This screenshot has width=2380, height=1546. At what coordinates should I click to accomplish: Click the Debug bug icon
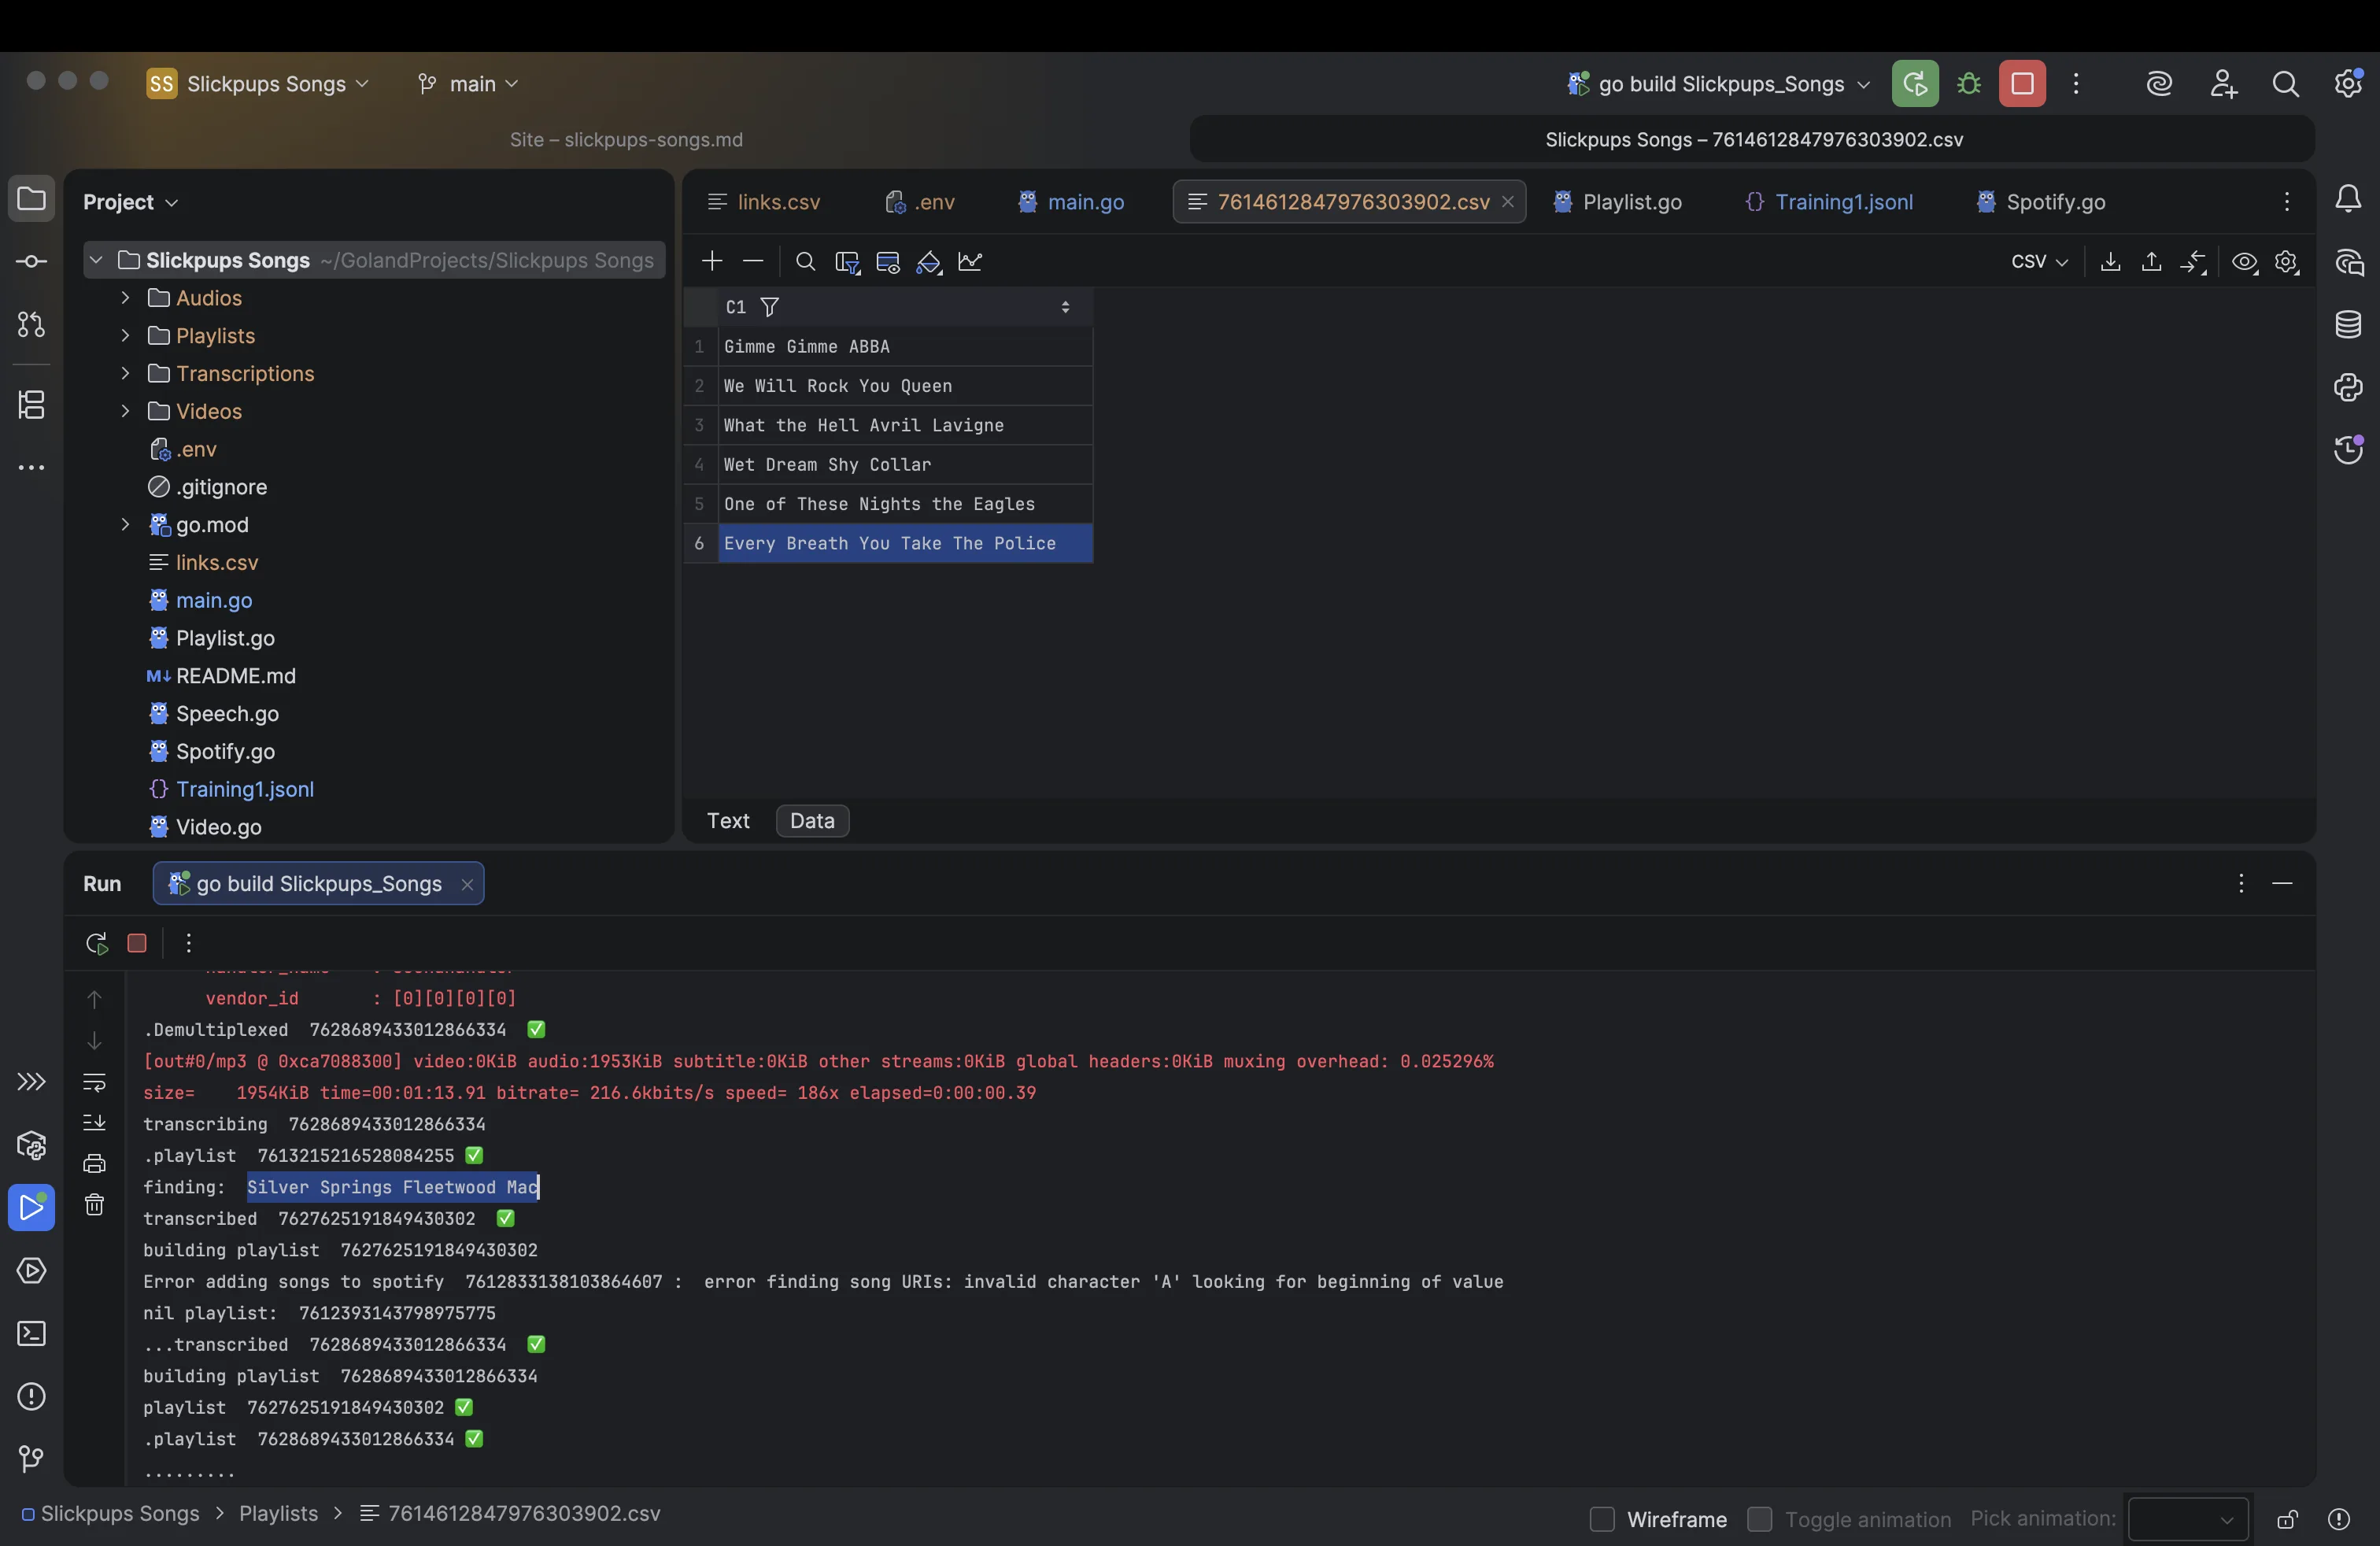(x=1968, y=84)
